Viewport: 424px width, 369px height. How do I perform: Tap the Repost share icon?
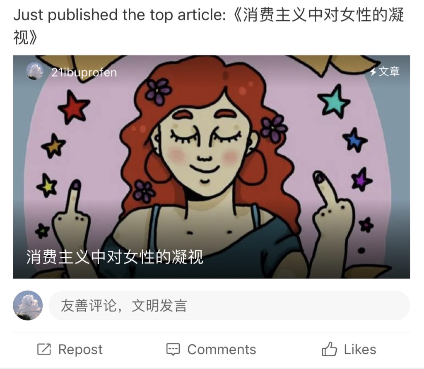tap(44, 349)
